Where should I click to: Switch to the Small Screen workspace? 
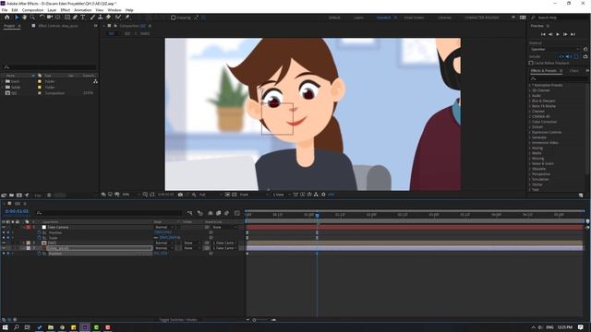[414, 18]
